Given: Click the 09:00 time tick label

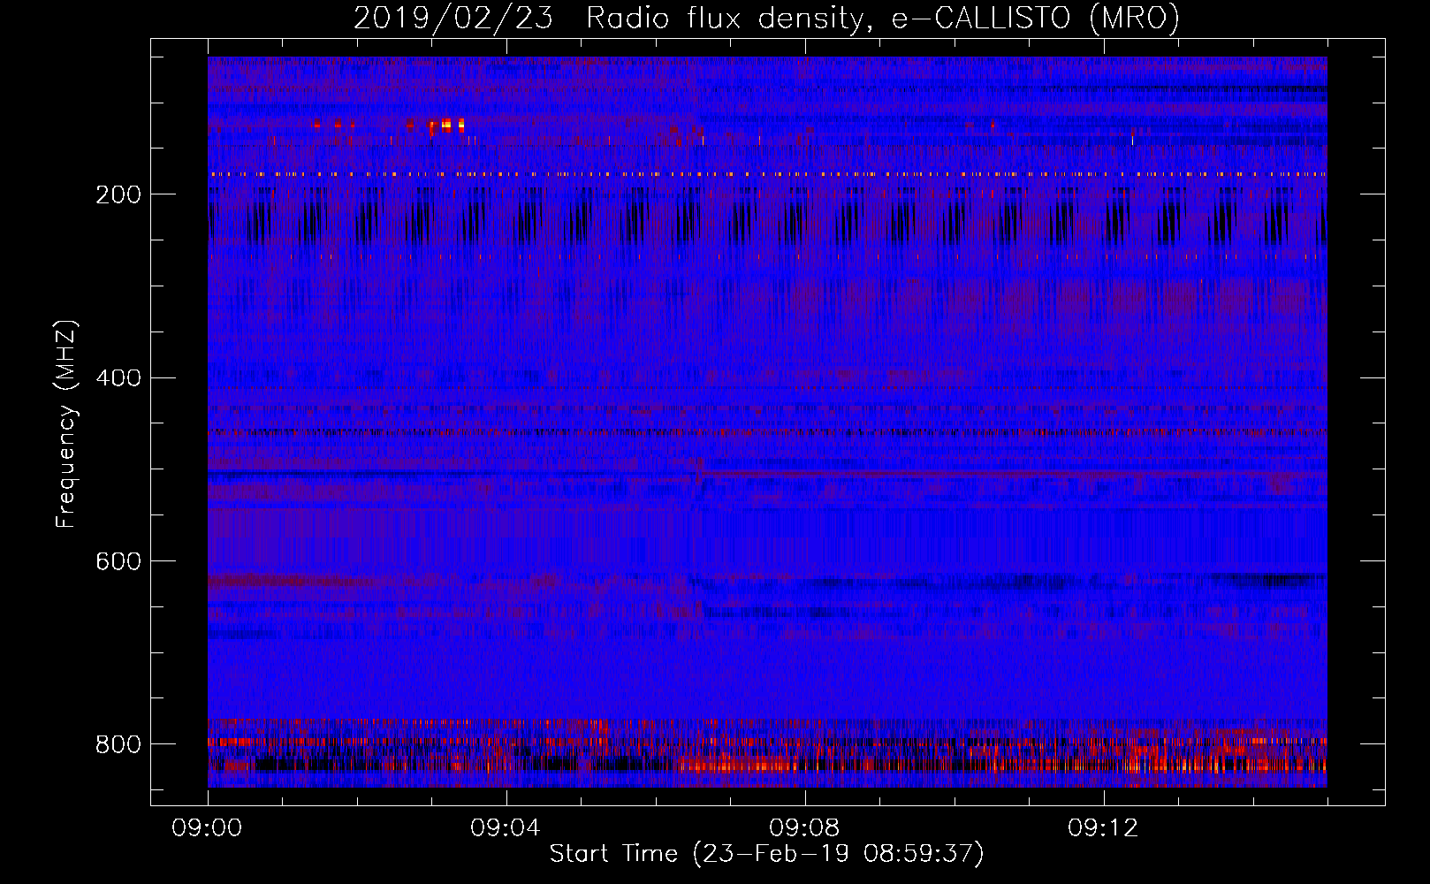Looking at the screenshot, I should 207,828.
